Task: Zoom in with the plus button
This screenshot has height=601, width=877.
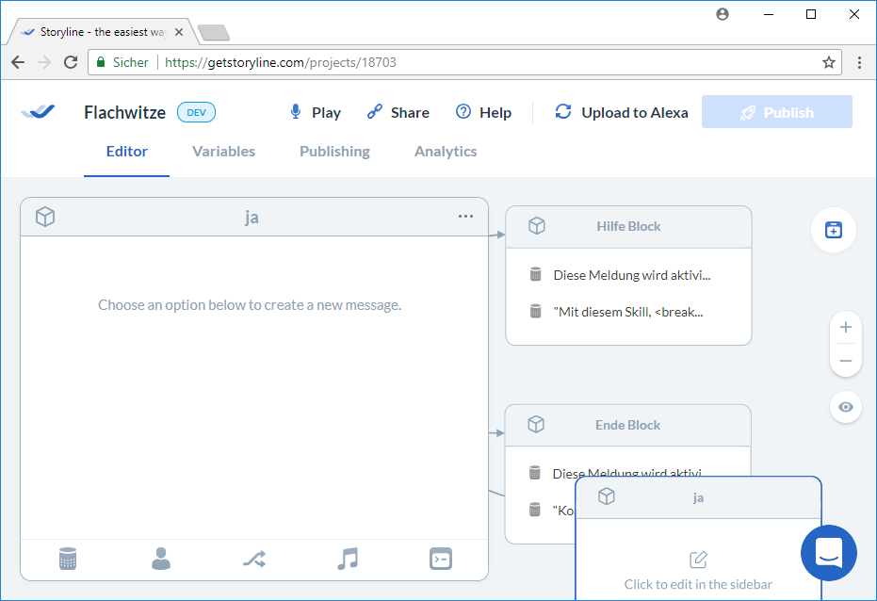Action: pos(845,328)
